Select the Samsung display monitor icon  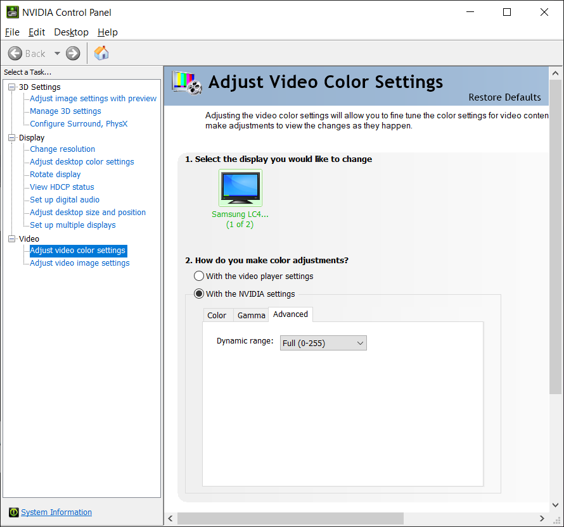(240, 187)
